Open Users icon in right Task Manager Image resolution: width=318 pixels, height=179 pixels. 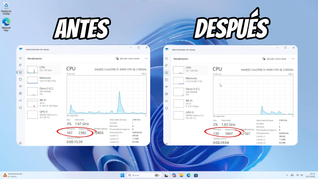coord(166,94)
